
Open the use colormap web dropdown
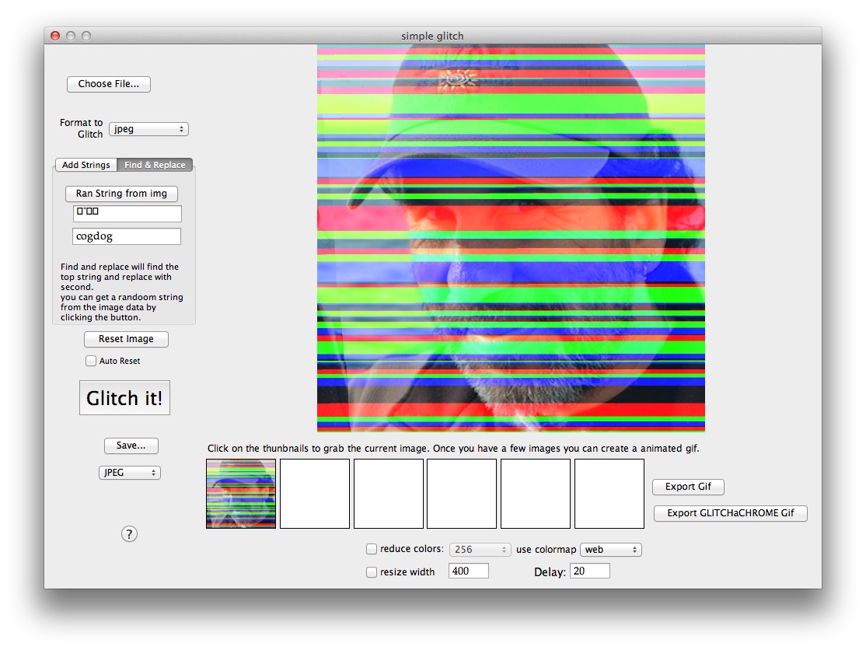point(611,550)
